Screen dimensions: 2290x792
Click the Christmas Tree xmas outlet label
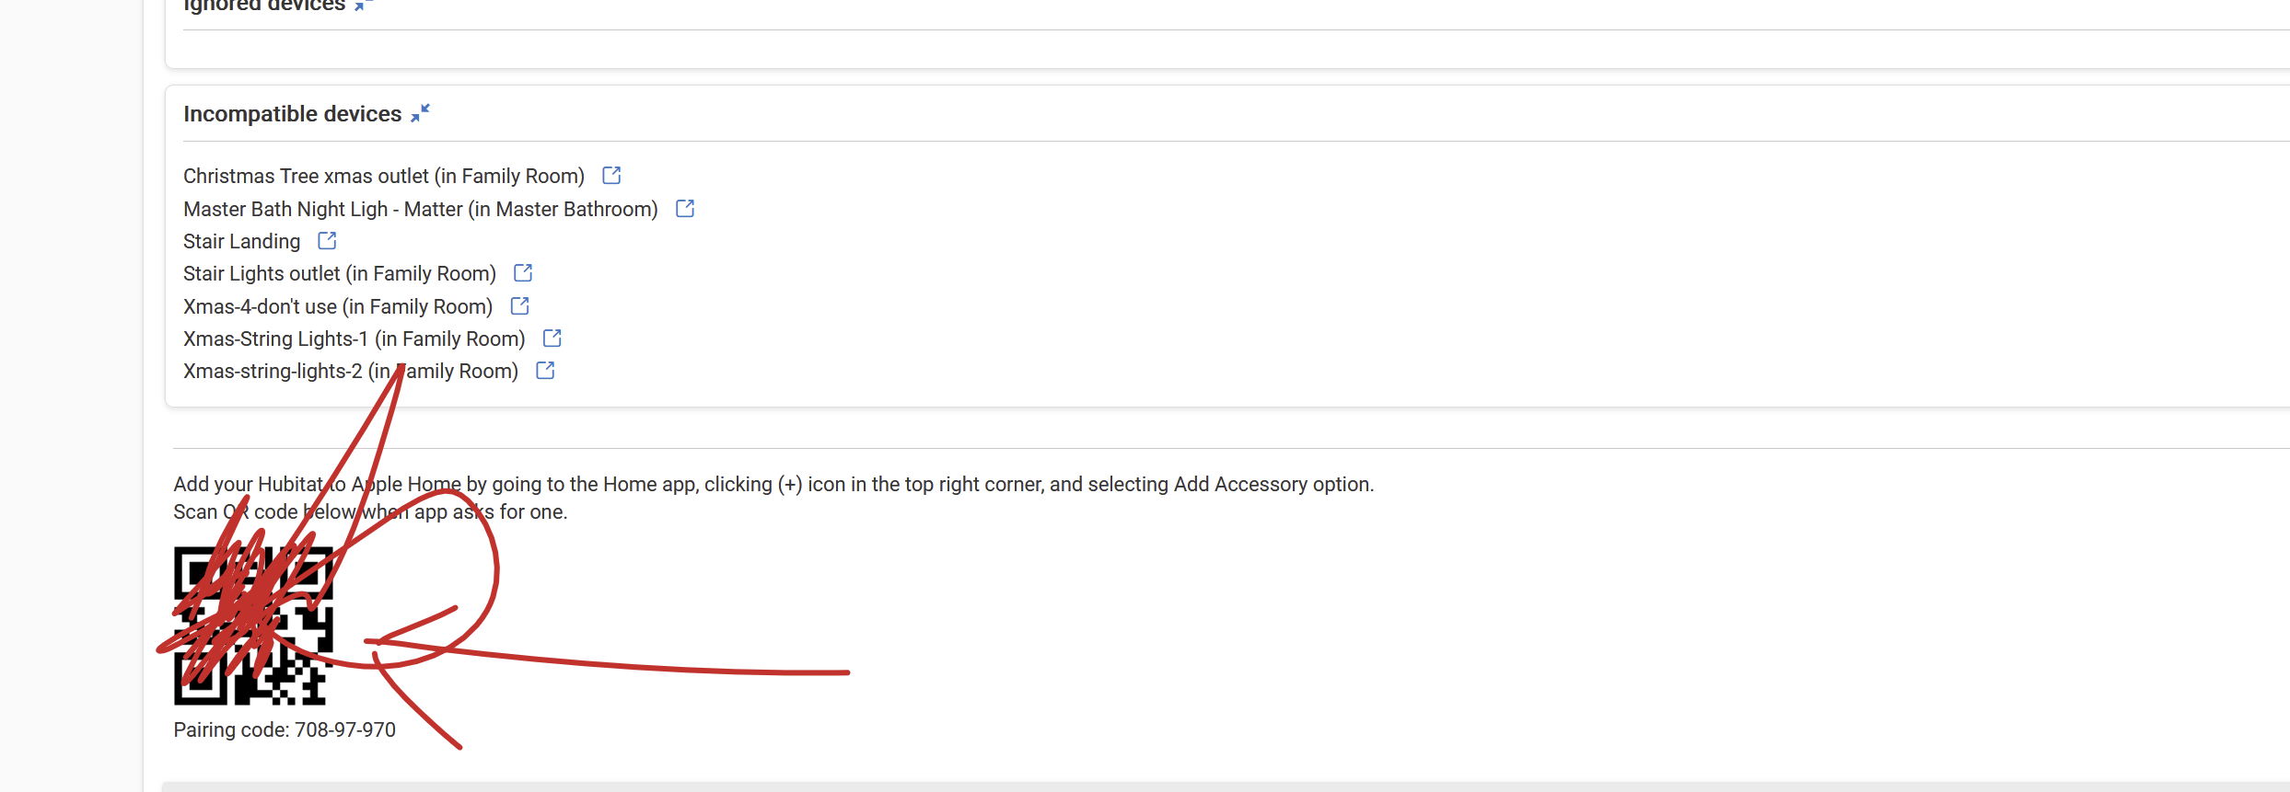pos(383,176)
